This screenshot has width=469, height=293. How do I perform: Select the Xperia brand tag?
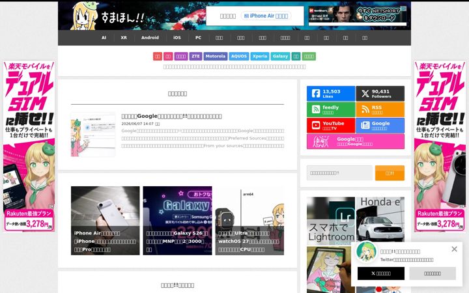[260, 56]
